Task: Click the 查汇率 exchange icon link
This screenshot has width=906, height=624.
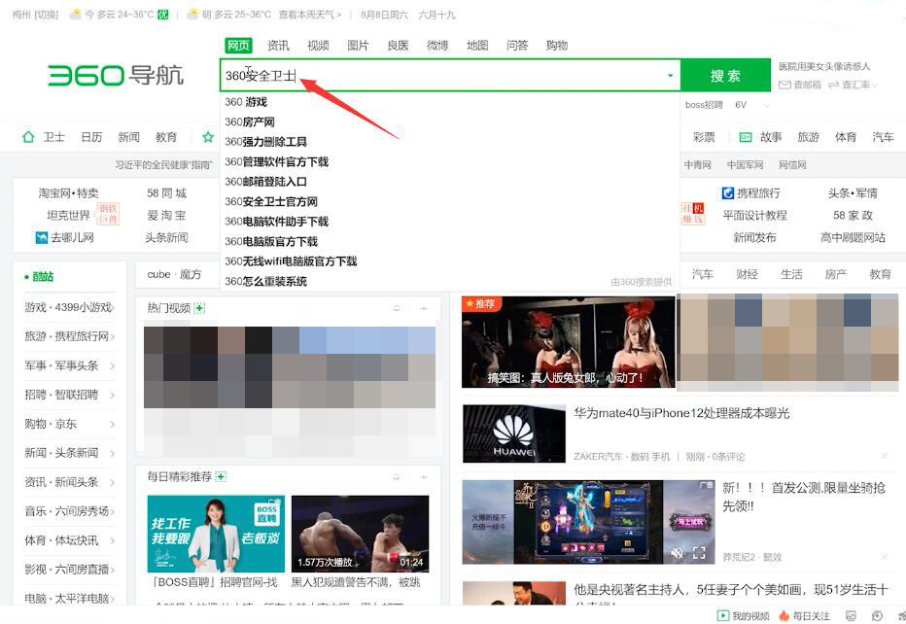Action: pyautogui.click(x=833, y=85)
